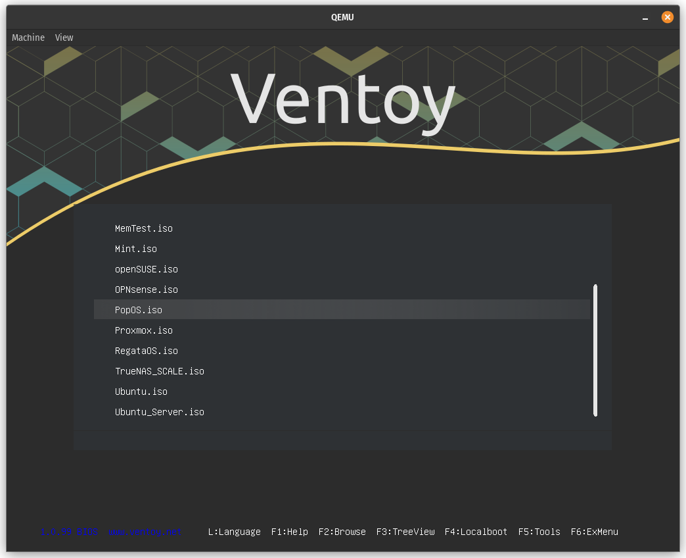Viewport: 686px width, 558px height.
Task: Select TrueNAS_SCALE.iso boot entry
Action: (342, 371)
